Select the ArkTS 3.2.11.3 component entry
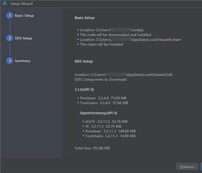 pyautogui.click(x=105, y=121)
